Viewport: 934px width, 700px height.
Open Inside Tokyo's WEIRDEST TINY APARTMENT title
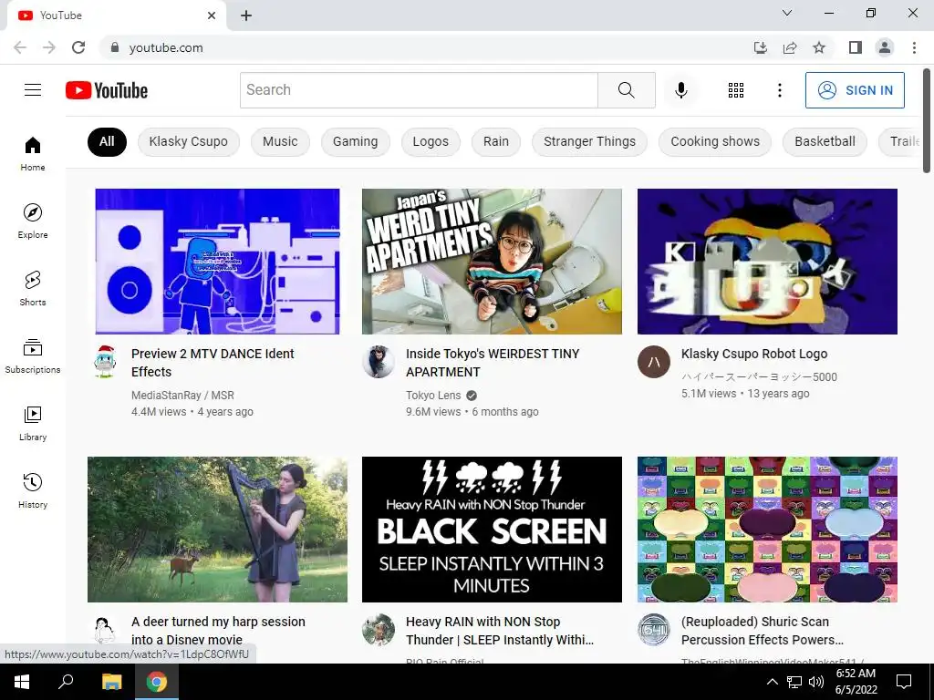tap(492, 363)
